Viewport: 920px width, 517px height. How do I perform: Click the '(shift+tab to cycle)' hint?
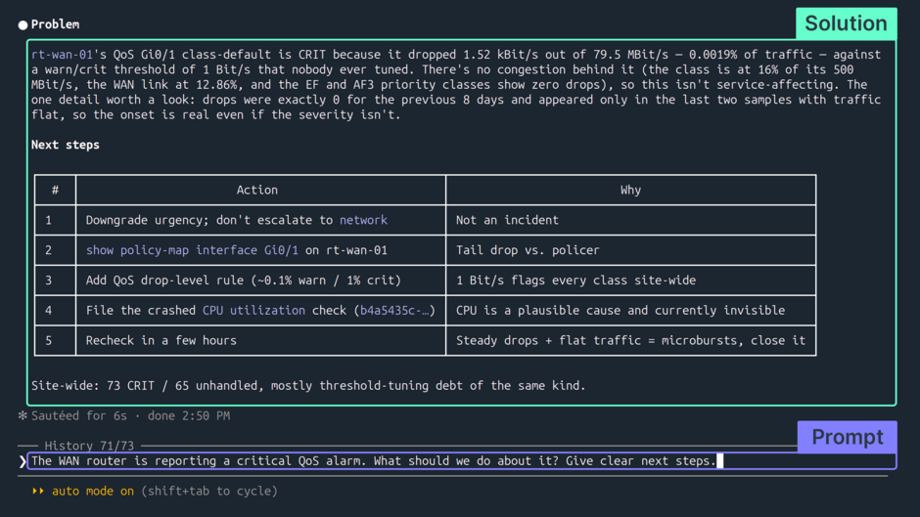coord(208,492)
